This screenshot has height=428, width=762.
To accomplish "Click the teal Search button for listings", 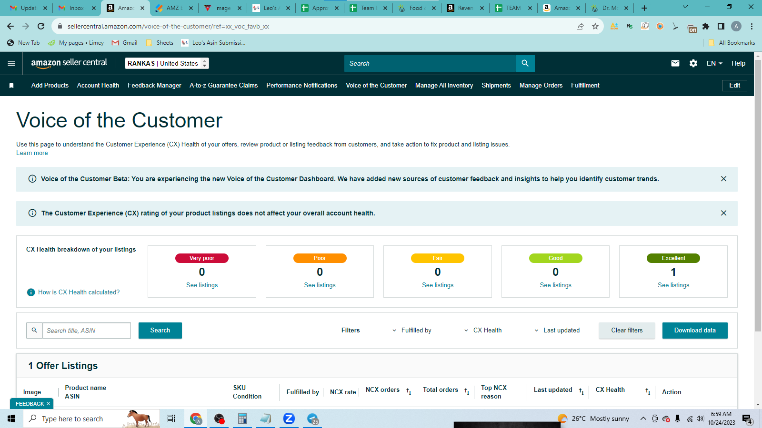I will 160,331.
